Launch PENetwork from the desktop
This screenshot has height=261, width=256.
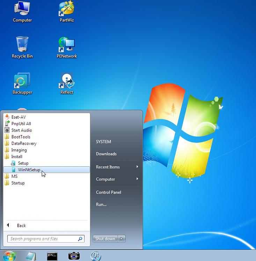pyautogui.click(x=66, y=47)
